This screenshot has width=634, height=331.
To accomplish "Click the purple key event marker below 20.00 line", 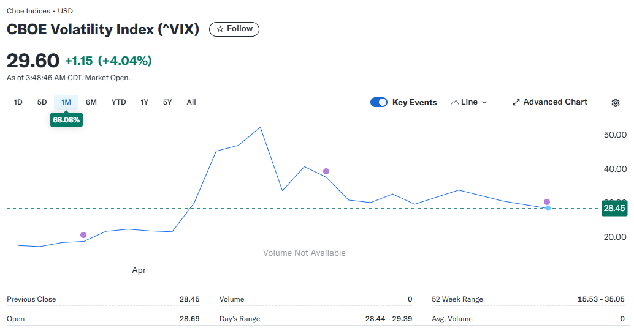I will click(83, 235).
